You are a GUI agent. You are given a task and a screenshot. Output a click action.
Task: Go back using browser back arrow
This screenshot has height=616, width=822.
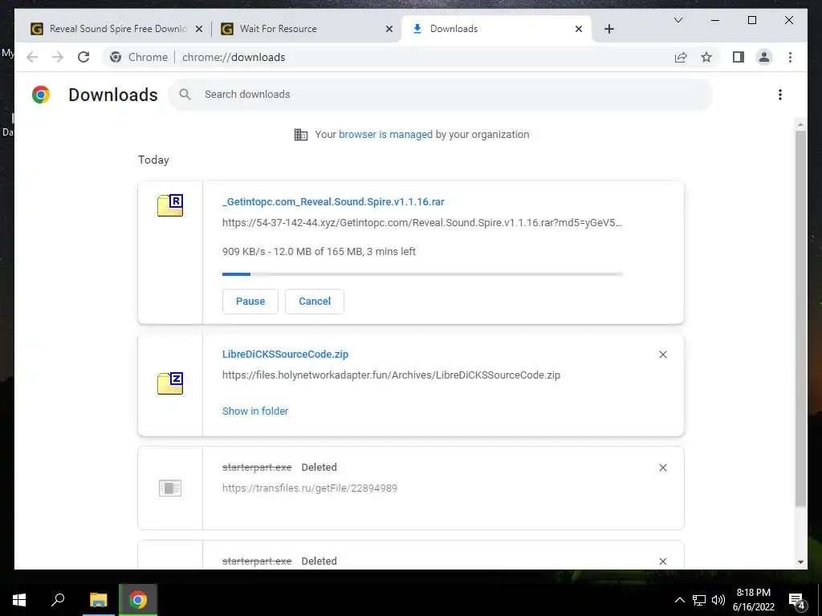tap(32, 57)
